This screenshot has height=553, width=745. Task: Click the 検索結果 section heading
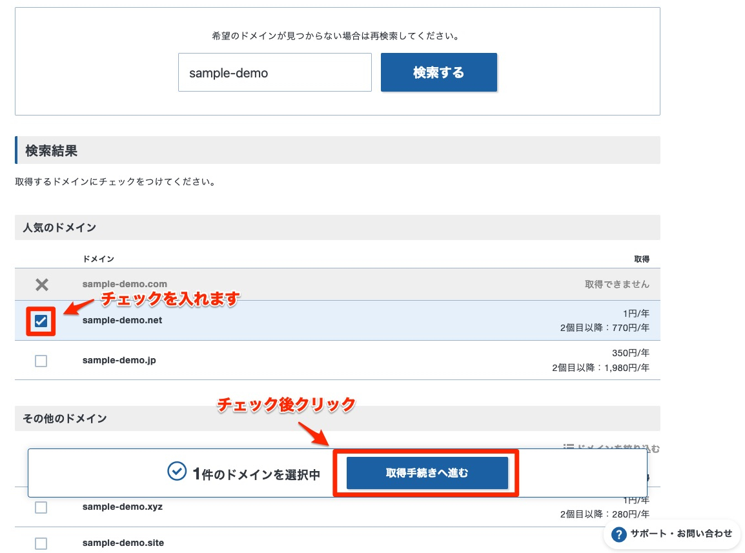click(51, 150)
